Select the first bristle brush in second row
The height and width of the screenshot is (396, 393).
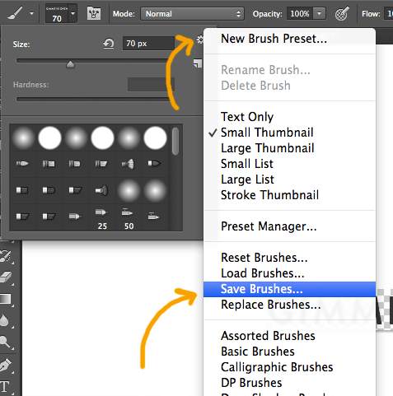pos(22,164)
